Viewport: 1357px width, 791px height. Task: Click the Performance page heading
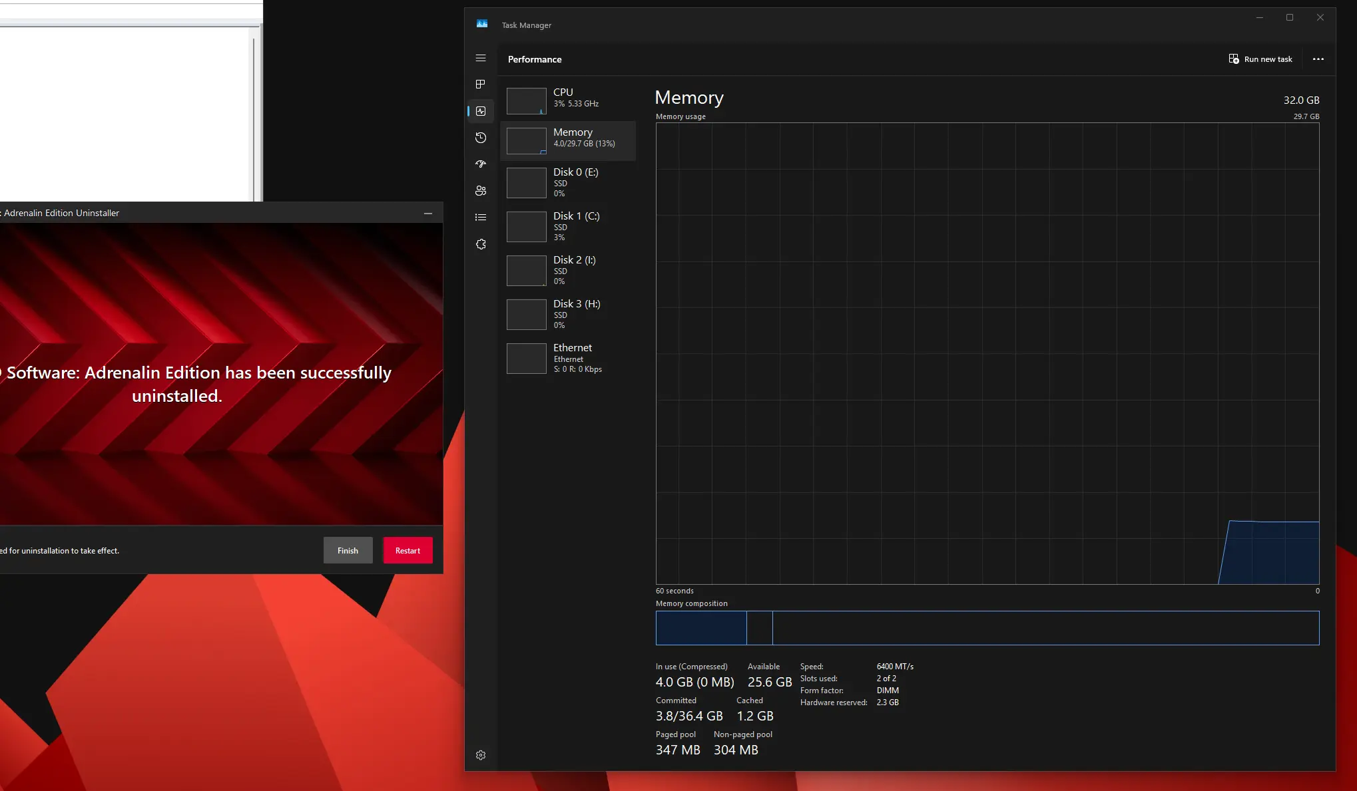(x=535, y=59)
